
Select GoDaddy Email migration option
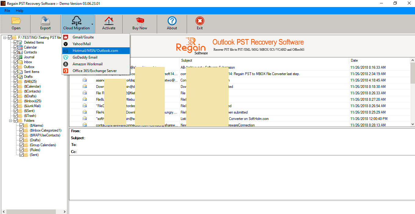coord(96,57)
